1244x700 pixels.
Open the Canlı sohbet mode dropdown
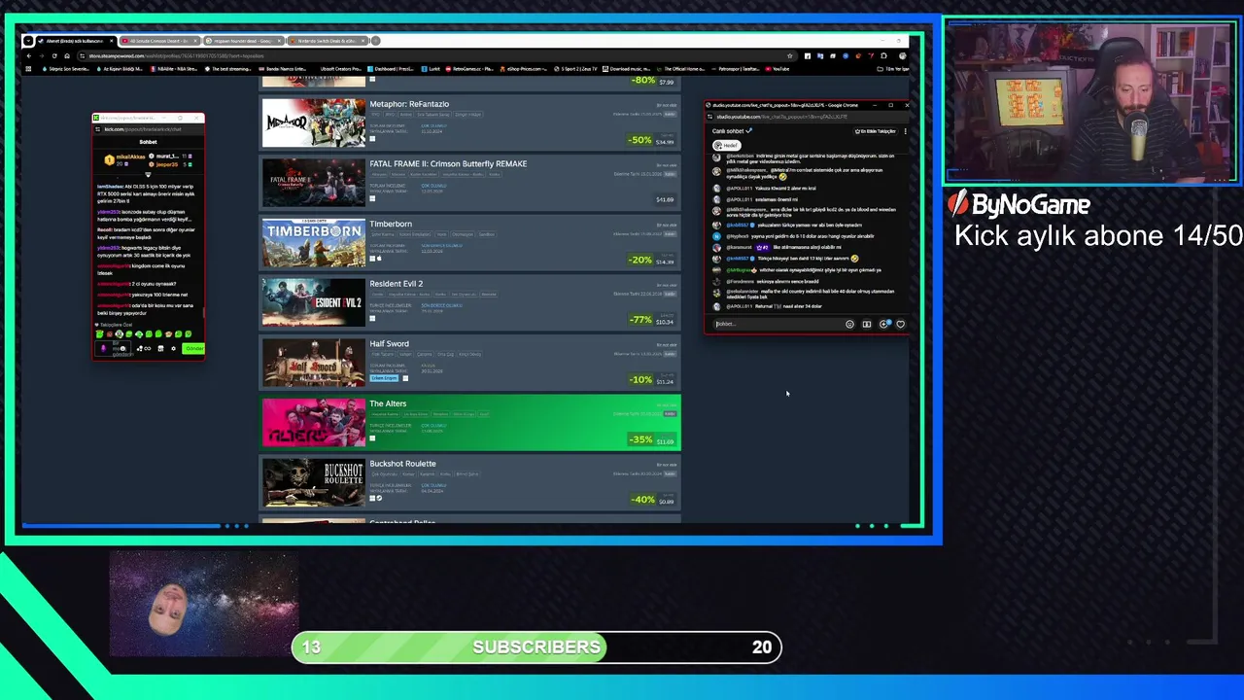pyautogui.click(x=732, y=131)
